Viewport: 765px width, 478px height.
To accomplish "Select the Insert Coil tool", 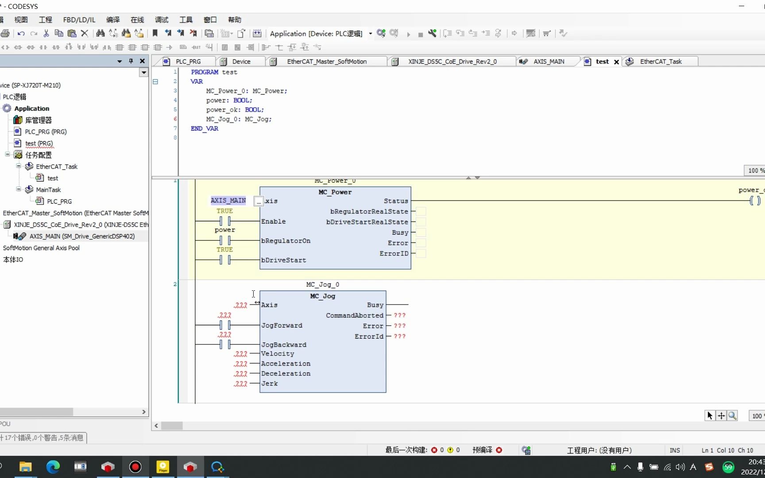I will (x=4, y=47).
